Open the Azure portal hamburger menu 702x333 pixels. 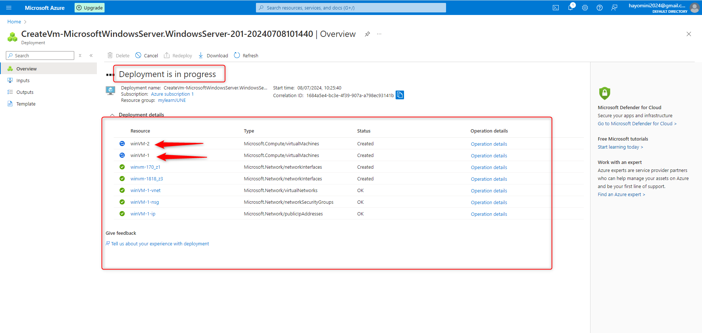(x=9, y=8)
